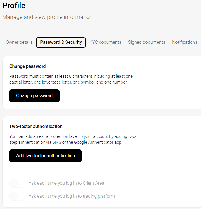Select the Password & Security tab
This screenshot has width=201, height=209.
[61, 42]
